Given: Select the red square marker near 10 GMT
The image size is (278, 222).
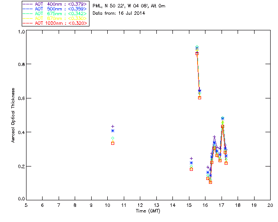Looking at the screenshot, I should click(113, 143).
